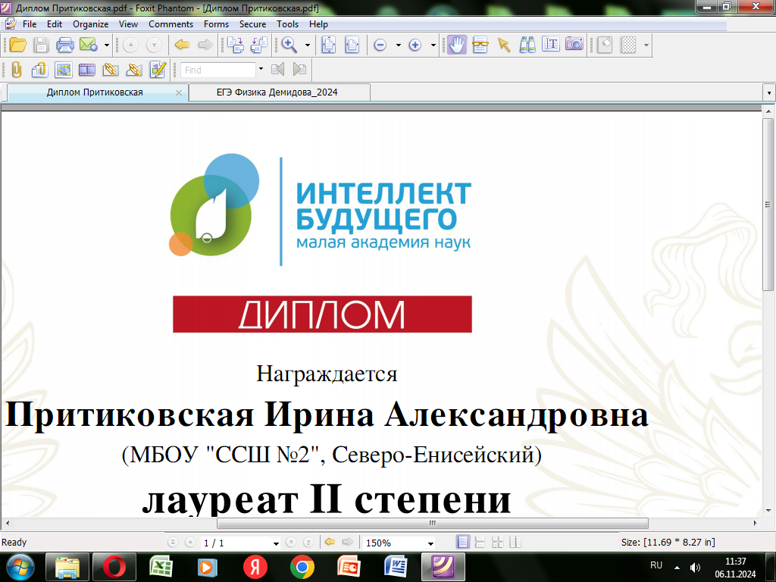Click the volume speaker tray icon
Image resolution: width=776 pixels, height=582 pixels.
[x=696, y=568]
